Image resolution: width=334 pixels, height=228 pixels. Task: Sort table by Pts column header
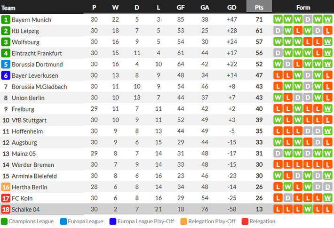(x=259, y=8)
